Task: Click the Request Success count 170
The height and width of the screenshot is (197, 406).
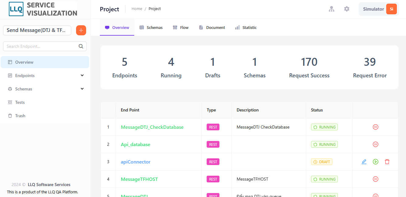Action: tap(309, 62)
